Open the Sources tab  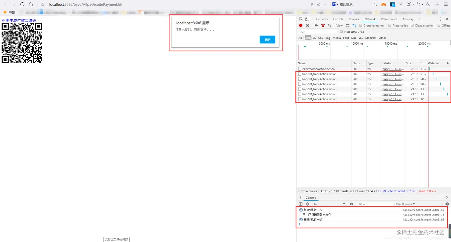[354, 19]
